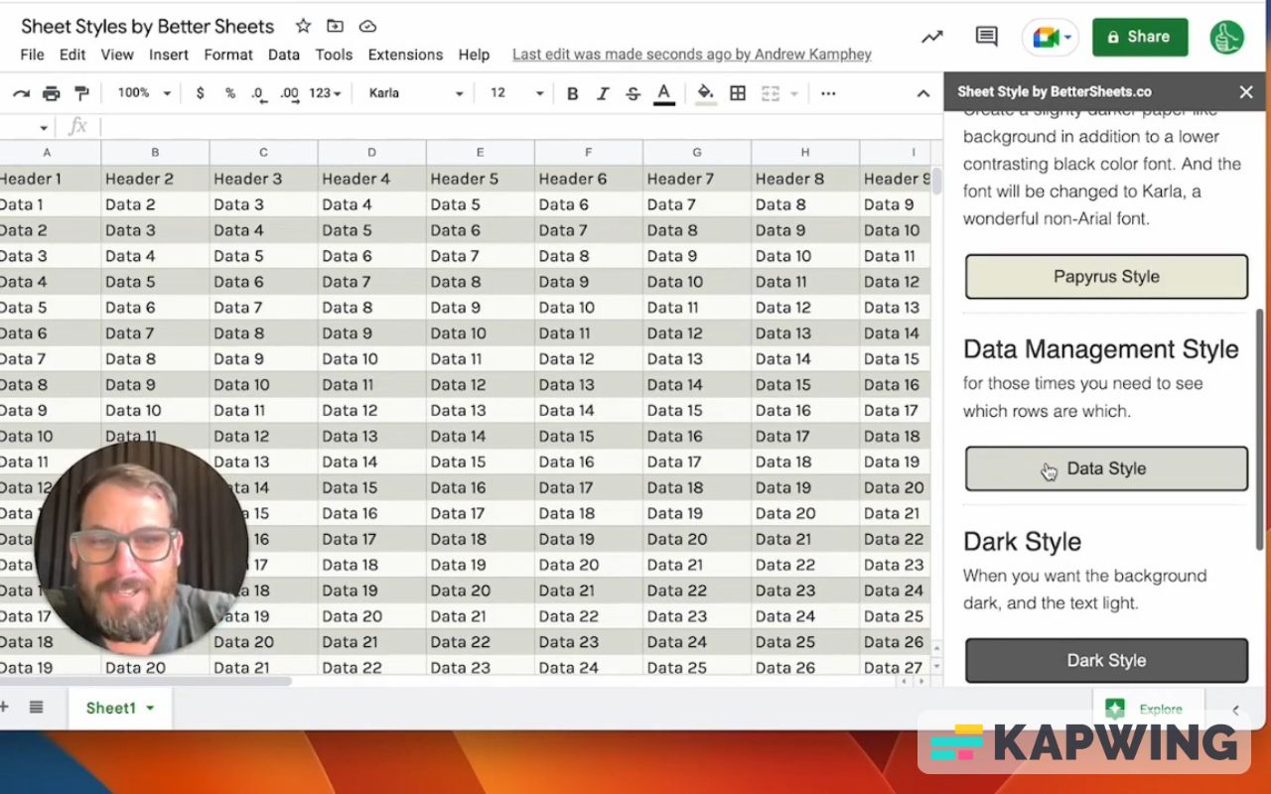Star the Sheet Styles document
This screenshot has width=1271, height=794.
[303, 26]
